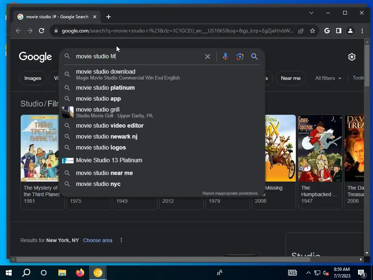Open Windows taskbar search
373x280 pixels.
tap(26, 273)
